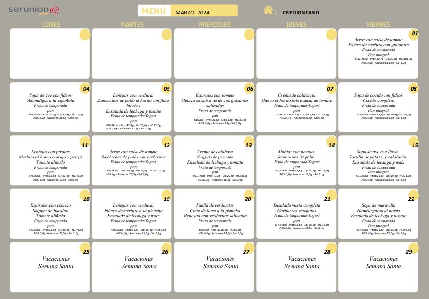Screen dimensions: 429x299
Task: Select the yellow date badge 01
Action: point(414,34)
